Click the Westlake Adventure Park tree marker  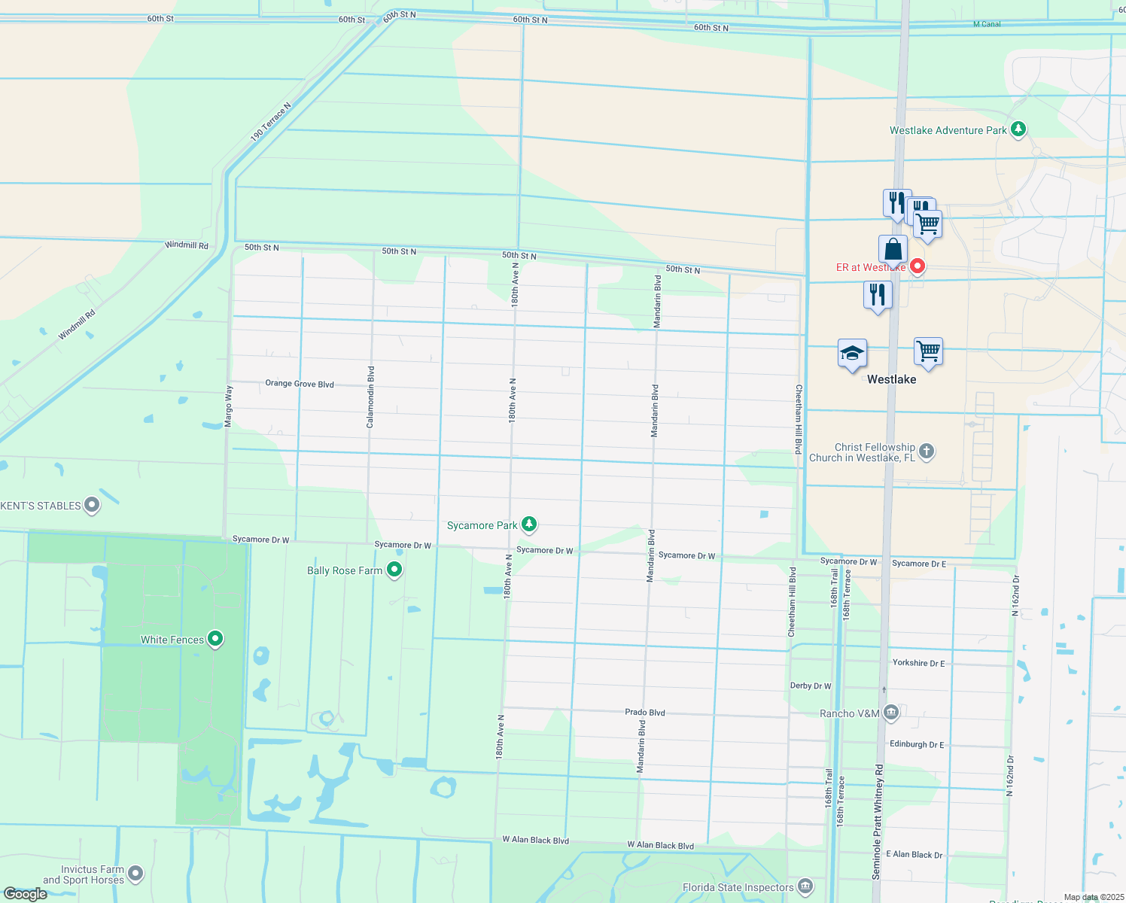[1018, 129]
